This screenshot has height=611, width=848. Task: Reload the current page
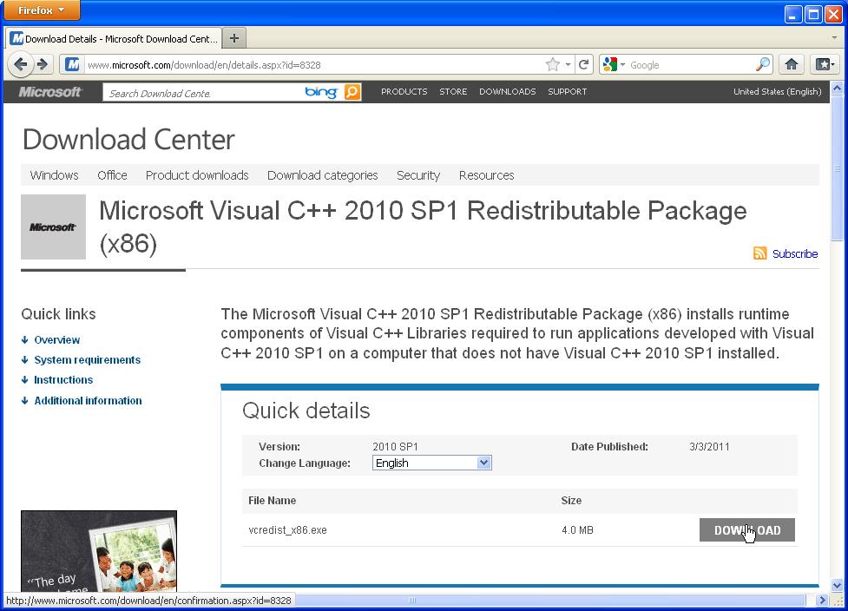click(584, 63)
